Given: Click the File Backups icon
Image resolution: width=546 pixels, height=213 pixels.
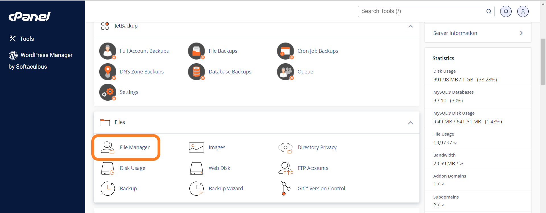Looking at the screenshot, I should (x=197, y=51).
